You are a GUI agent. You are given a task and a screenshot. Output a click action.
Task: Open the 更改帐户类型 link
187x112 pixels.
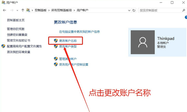pyautogui.click(x=68, y=46)
